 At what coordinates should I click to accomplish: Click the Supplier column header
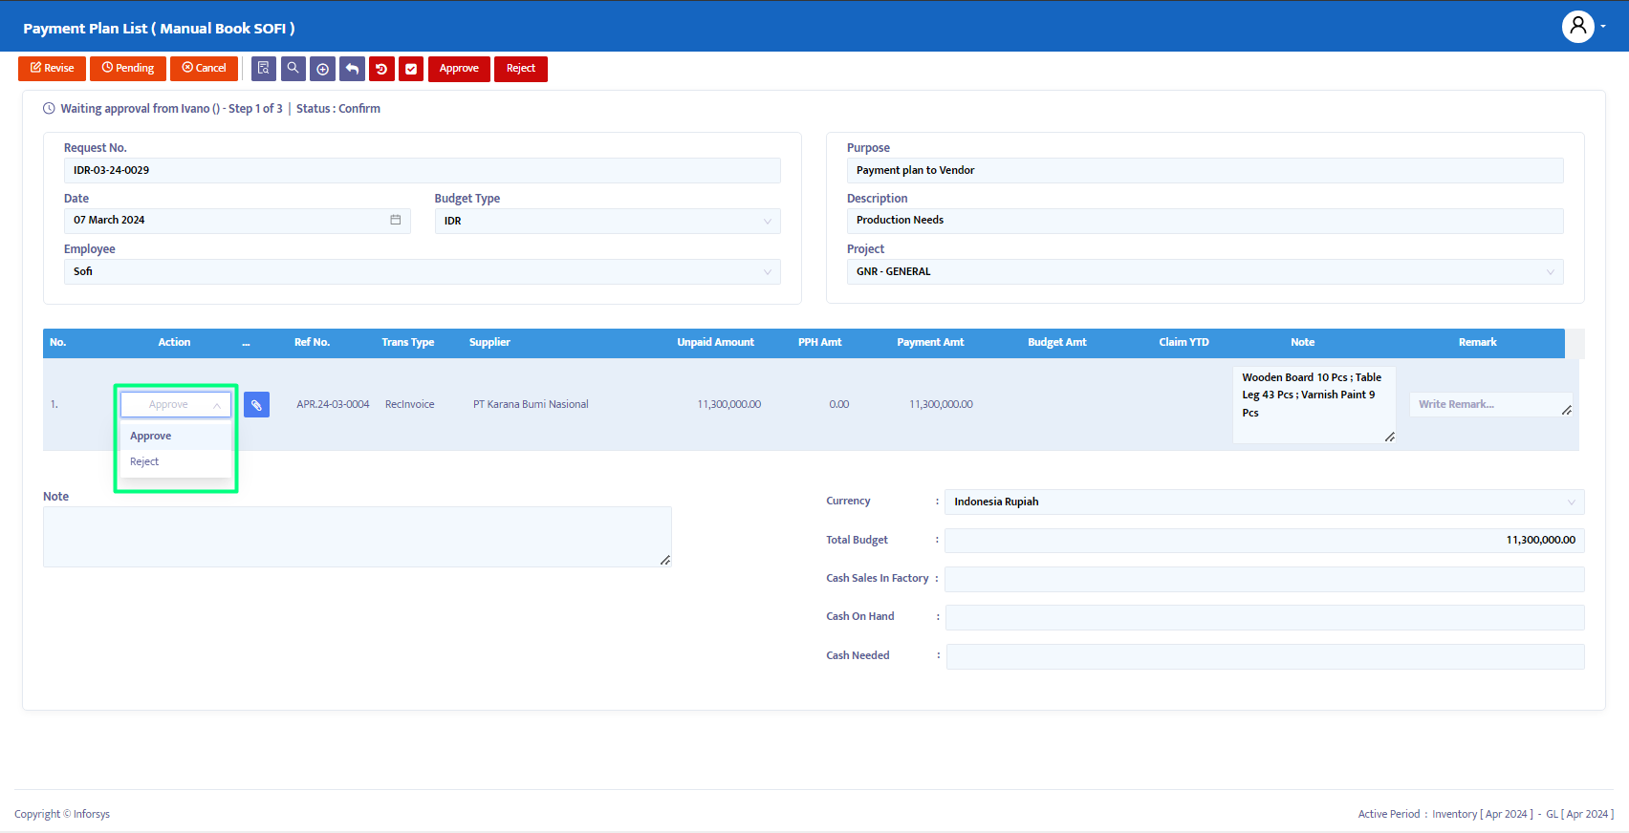[489, 342]
